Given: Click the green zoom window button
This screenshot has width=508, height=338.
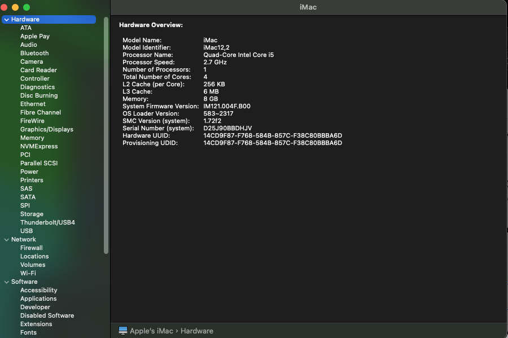Looking at the screenshot, I should (x=27, y=7).
